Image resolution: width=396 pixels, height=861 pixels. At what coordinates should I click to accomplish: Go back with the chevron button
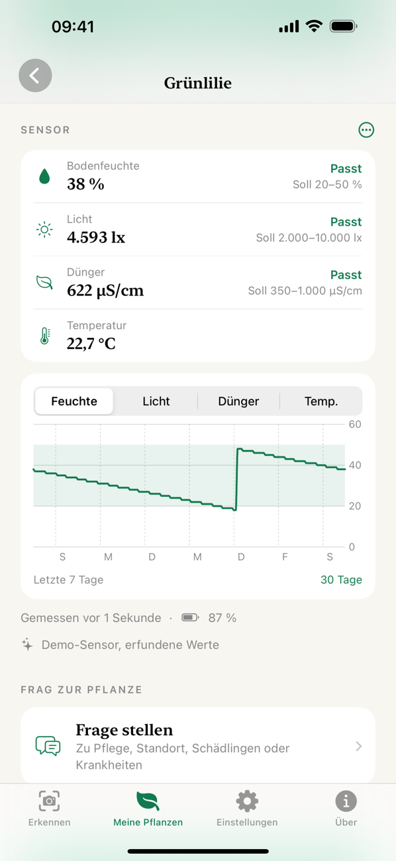tap(35, 76)
